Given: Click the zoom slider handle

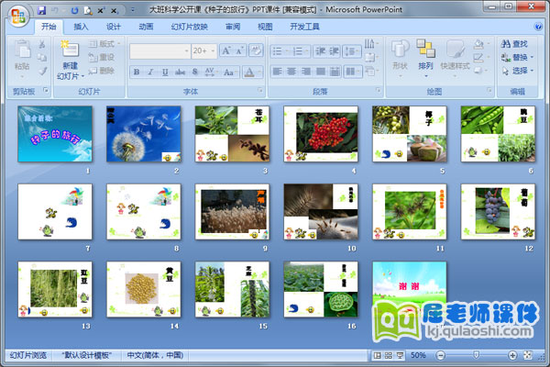Looking at the screenshot, I should point(476,355).
